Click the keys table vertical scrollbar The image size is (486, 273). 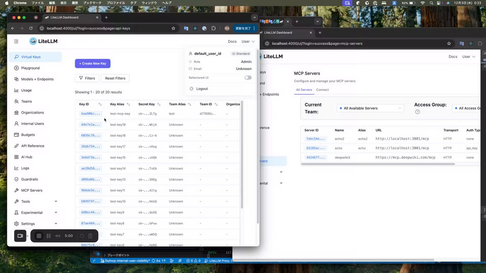[x=242, y=155]
